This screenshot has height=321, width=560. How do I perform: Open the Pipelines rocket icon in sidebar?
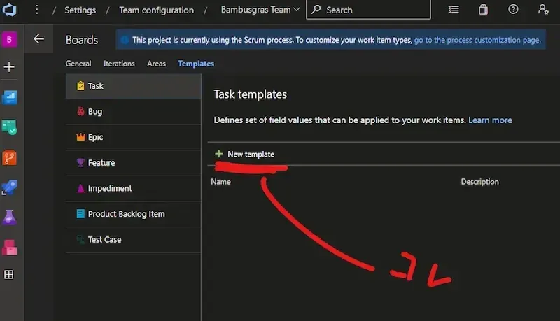click(10, 187)
